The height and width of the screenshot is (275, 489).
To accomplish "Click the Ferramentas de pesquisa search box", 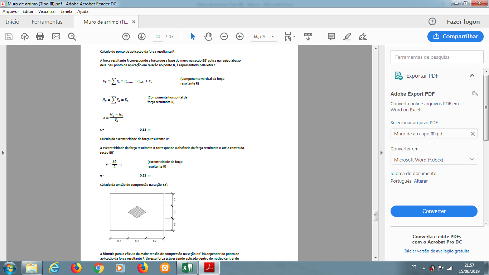I will [437, 57].
